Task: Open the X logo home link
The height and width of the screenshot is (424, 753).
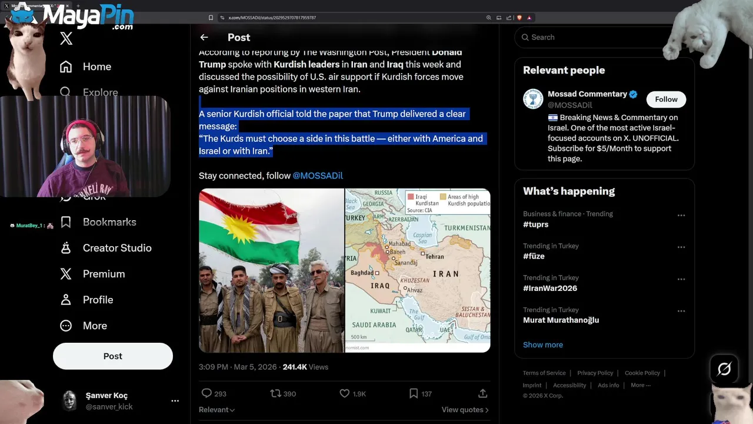Action: pyautogui.click(x=66, y=39)
